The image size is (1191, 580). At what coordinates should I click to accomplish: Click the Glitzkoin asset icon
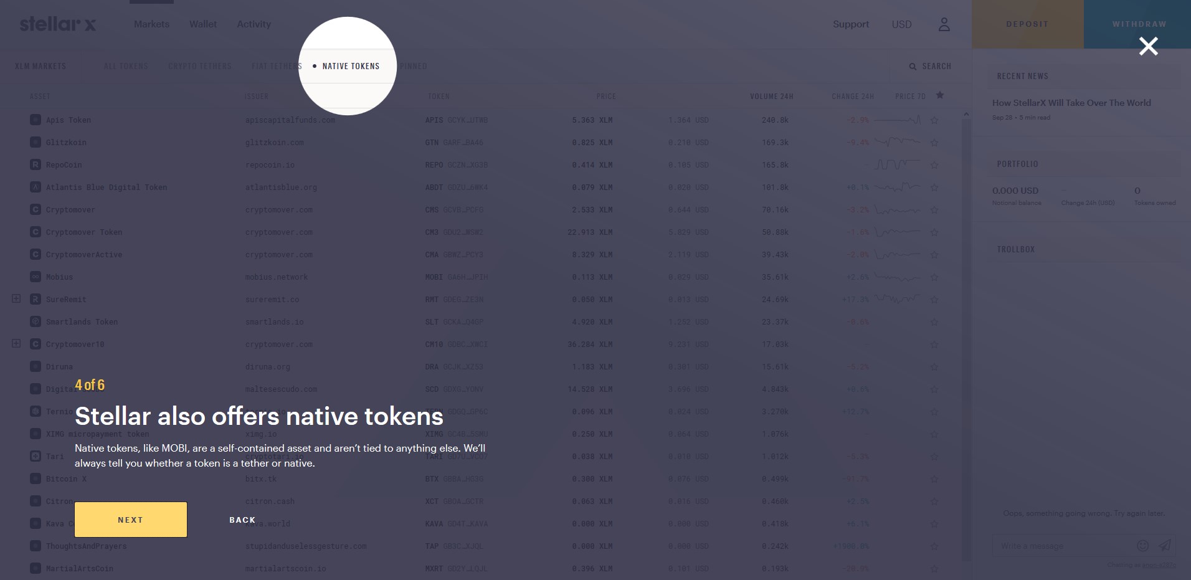coord(36,142)
